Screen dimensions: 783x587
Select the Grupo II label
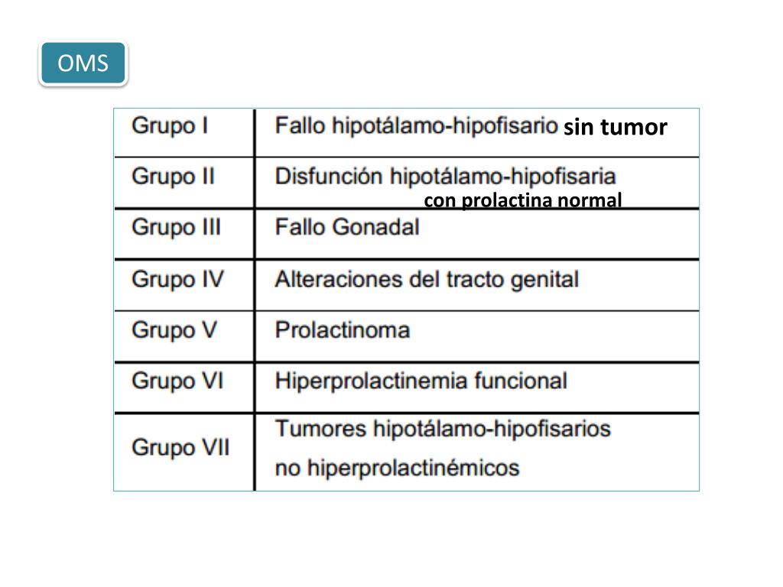173,177
